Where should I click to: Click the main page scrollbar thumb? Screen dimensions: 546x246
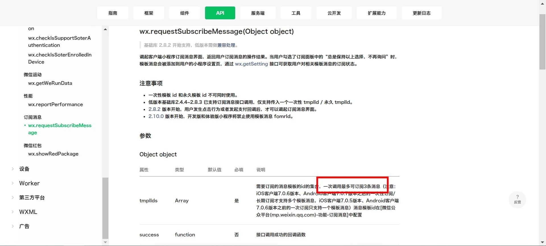click(542, 42)
